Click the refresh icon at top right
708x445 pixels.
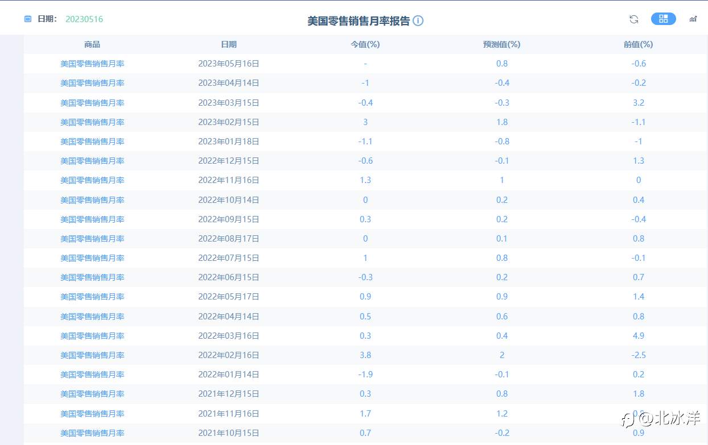tap(633, 19)
